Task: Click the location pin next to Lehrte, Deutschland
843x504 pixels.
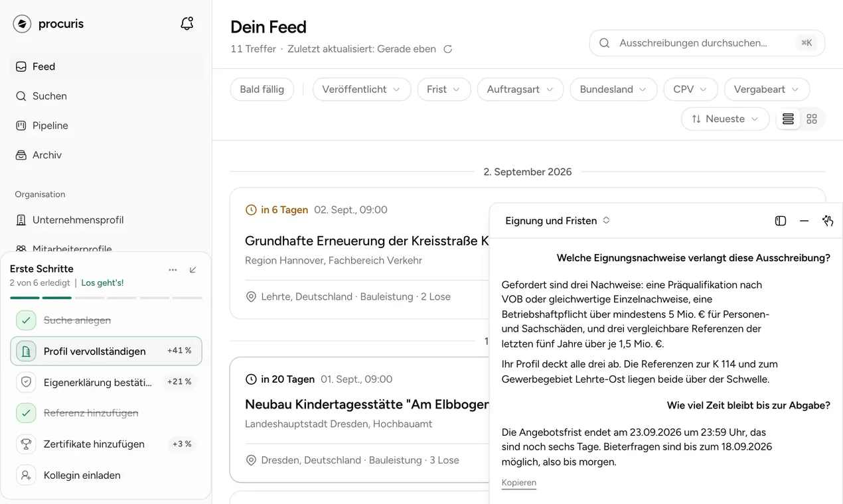Action: tap(251, 297)
